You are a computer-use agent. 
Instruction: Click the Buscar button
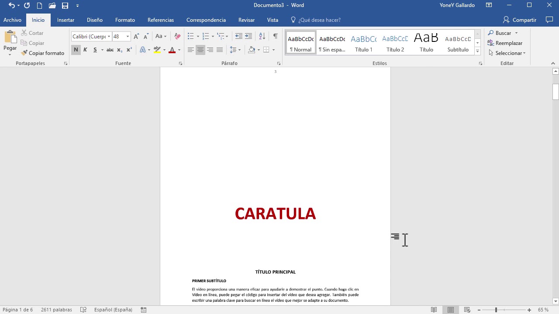coord(499,33)
